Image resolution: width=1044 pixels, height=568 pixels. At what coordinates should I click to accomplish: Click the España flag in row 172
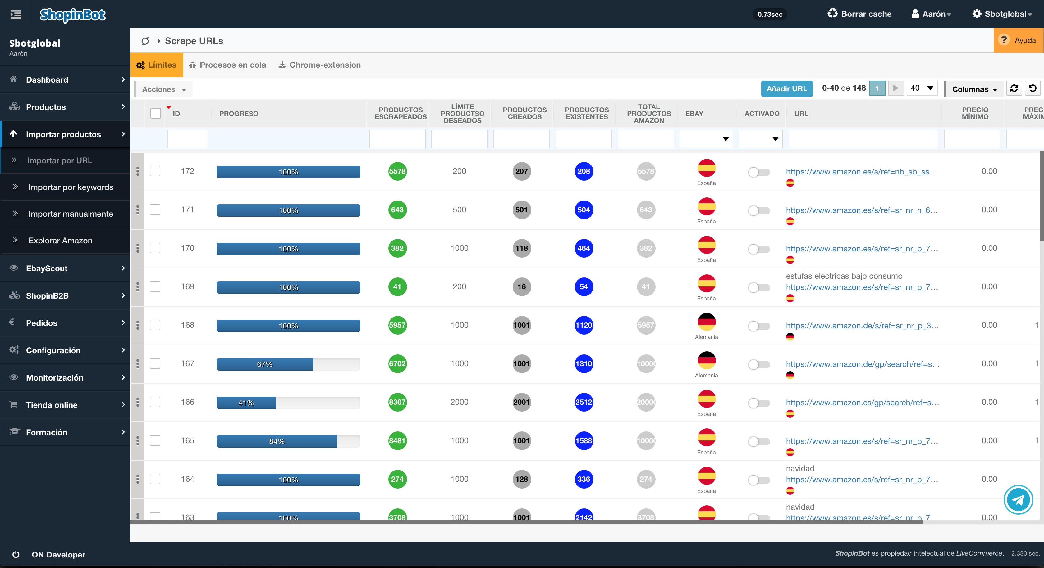706,168
